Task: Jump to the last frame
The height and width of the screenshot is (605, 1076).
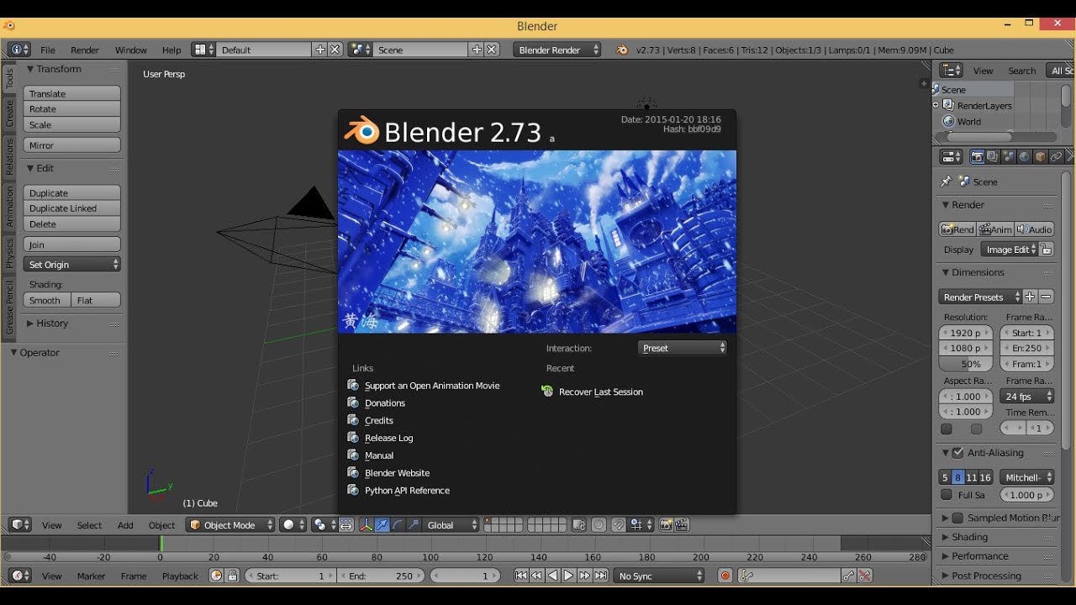Action: (600, 576)
